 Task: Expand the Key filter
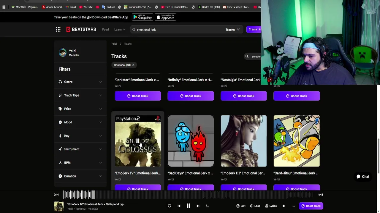pyautogui.click(x=80, y=136)
